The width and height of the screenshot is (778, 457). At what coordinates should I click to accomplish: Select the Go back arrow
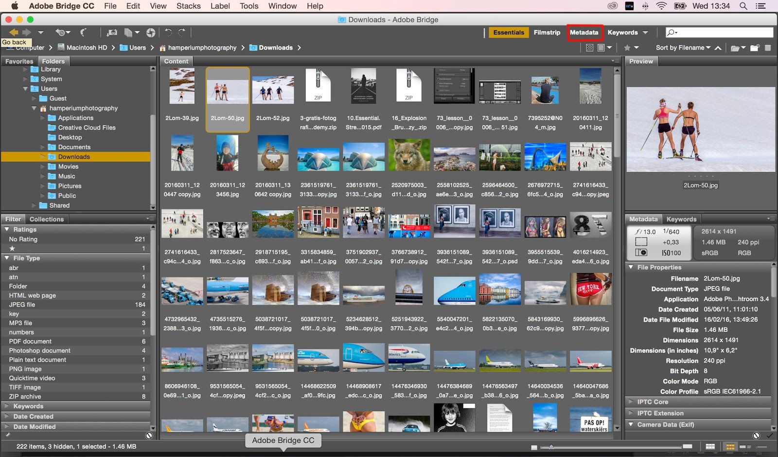click(x=14, y=32)
